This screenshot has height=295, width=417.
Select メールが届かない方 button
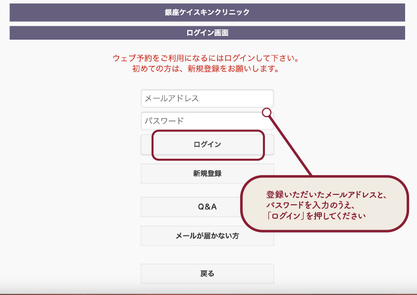coord(207,236)
